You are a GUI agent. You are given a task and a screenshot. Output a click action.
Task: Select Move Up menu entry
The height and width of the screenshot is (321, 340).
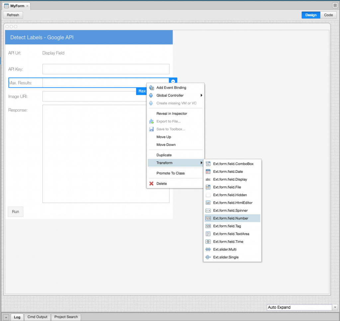coord(175,137)
